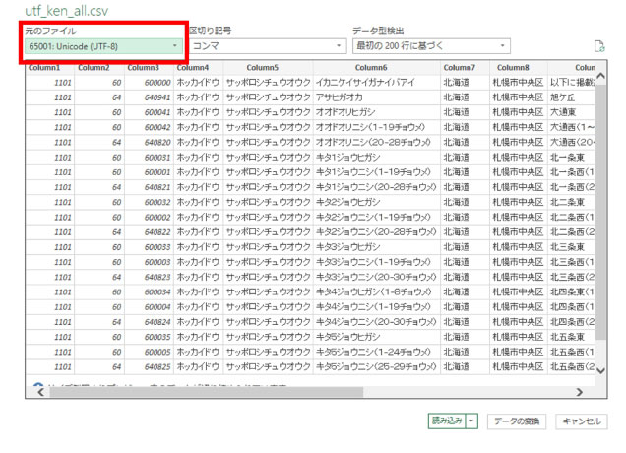Open the 区切り記号 delimiter dropdown

coord(267,46)
